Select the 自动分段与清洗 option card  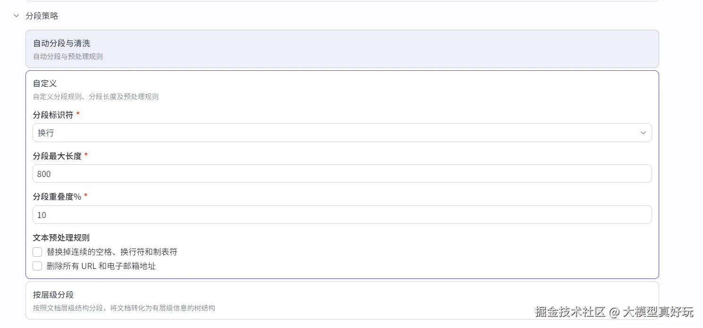point(342,49)
